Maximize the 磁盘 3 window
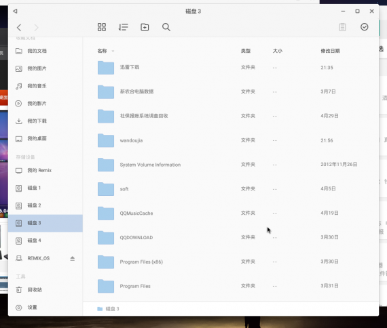The width and height of the screenshot is (387, 328). coord(357,11)
